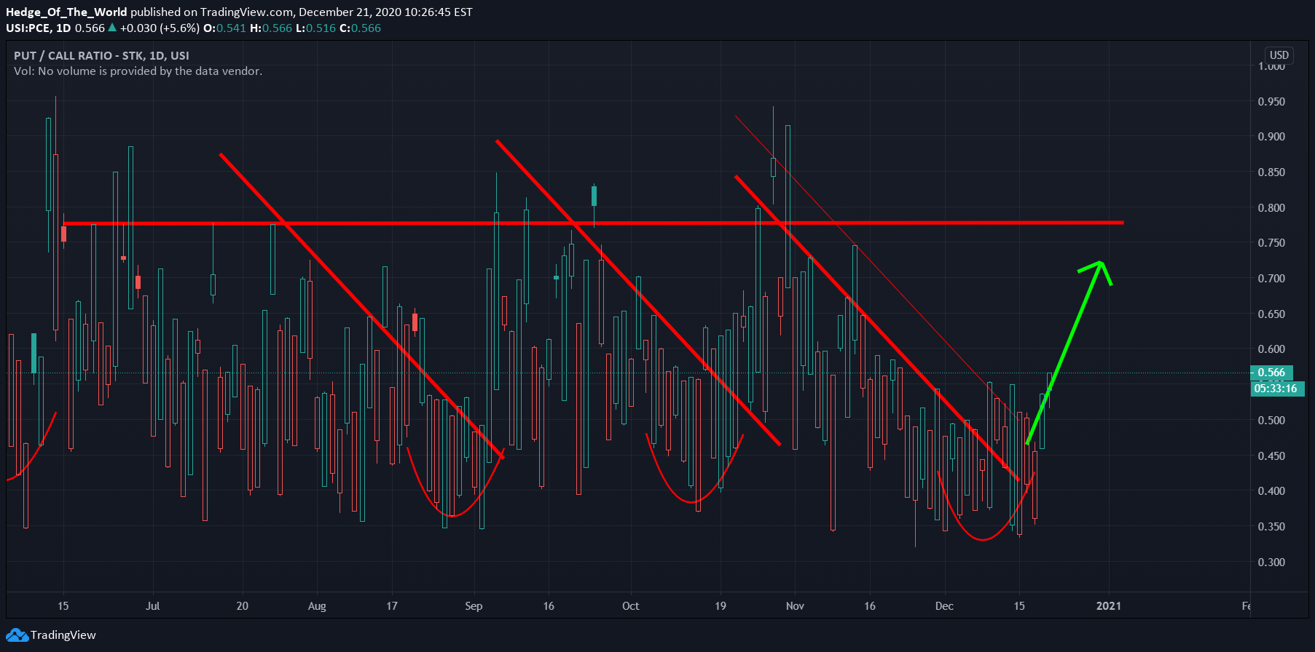Click the L:0.516 low value
This screenshot has height=652, width=1315.
pos(315,28)
